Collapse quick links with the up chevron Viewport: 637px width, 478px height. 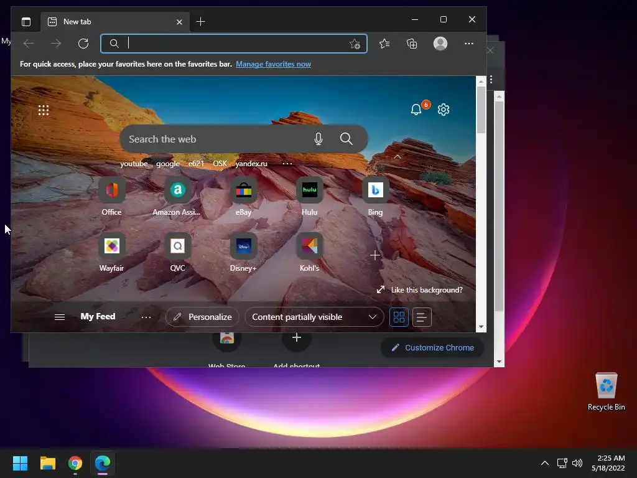click(398, 157)
